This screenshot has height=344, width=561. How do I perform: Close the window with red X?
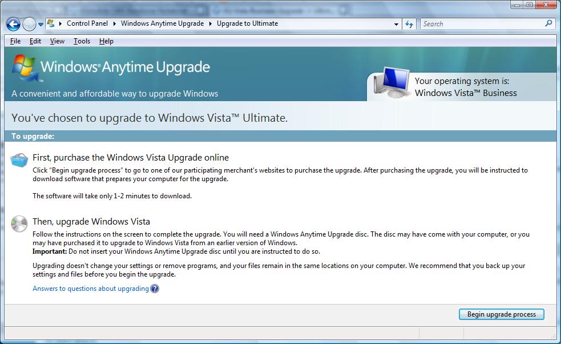tap(546, 5)
